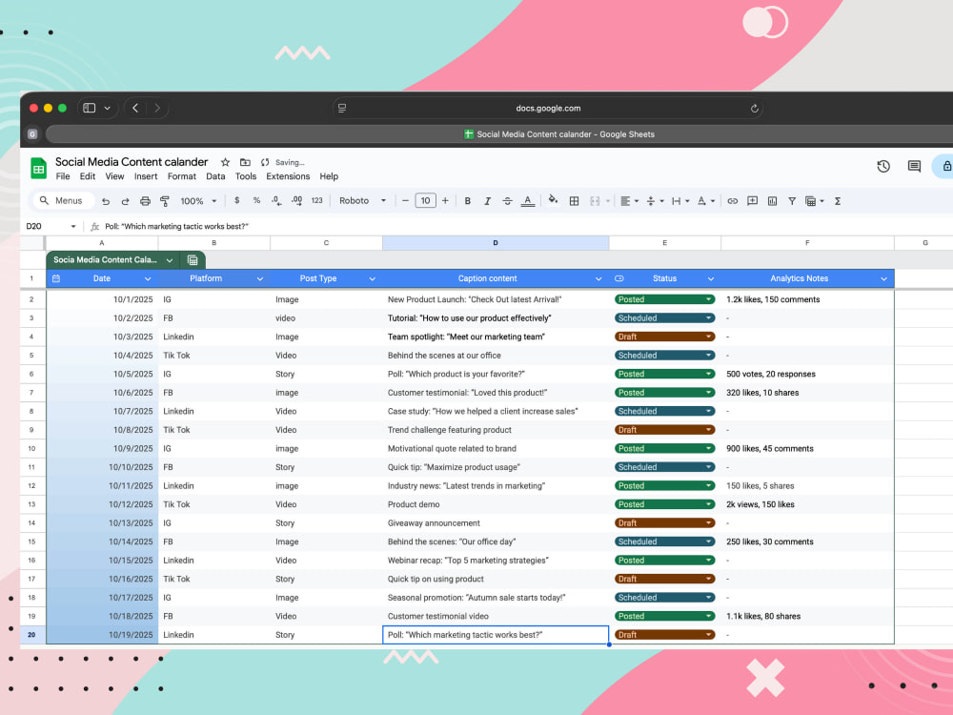Decrease font size minus button
Screen dimensions: 953x715
point(405,200)
